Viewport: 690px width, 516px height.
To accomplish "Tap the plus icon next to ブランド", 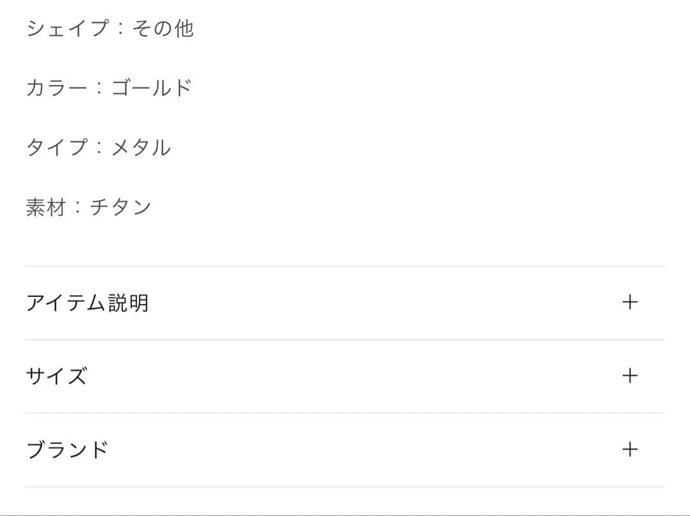I will pos(630,449).
